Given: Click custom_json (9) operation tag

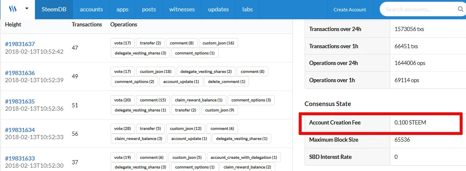Looking at the screenshot, I should [220, 110].
